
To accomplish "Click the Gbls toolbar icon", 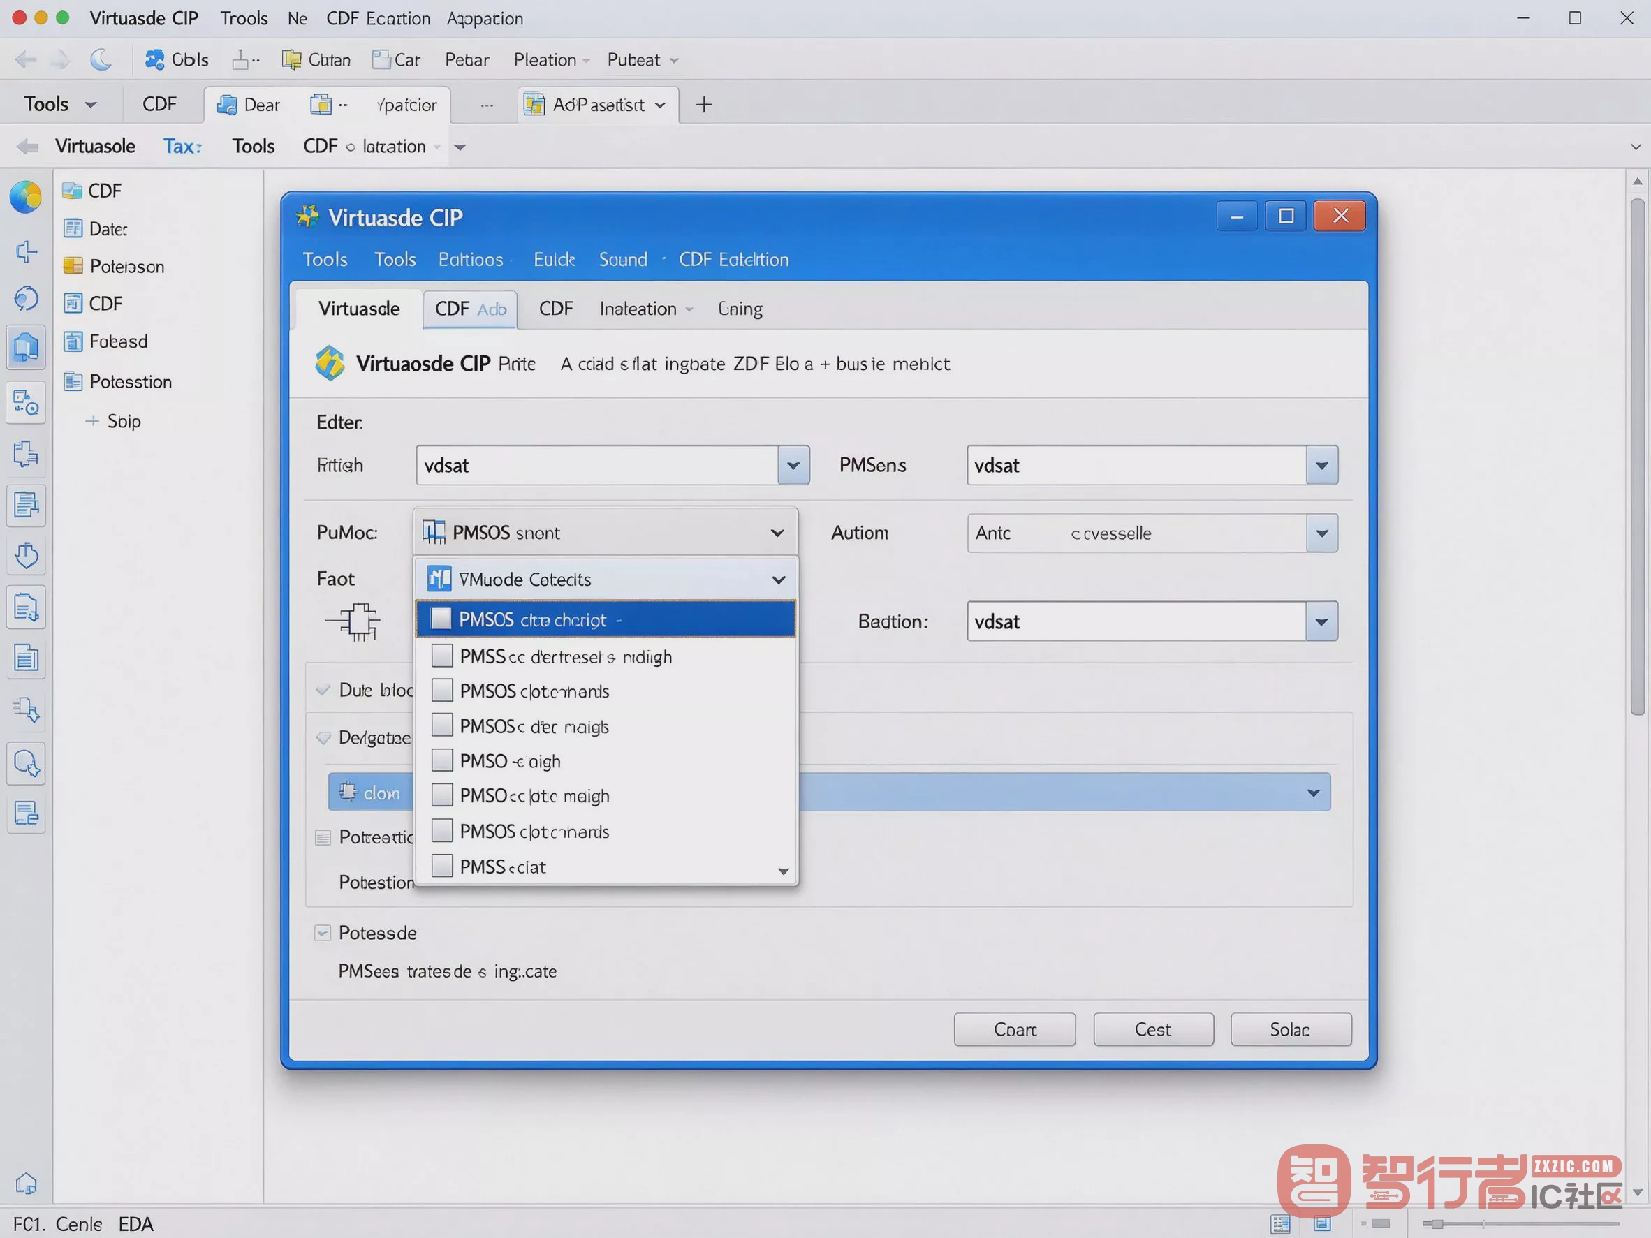I will pos(154,59).
